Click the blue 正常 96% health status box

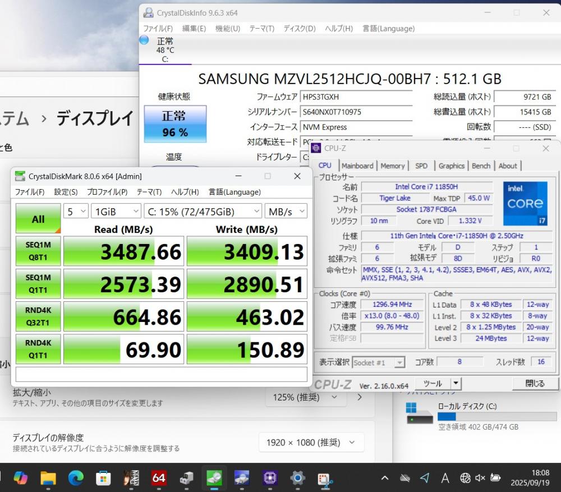175,124
